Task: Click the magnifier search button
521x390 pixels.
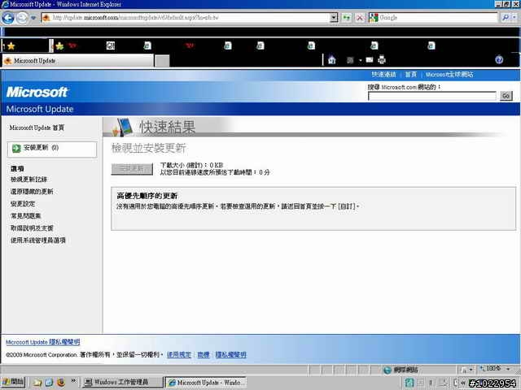Action: (x=506, y=18)
